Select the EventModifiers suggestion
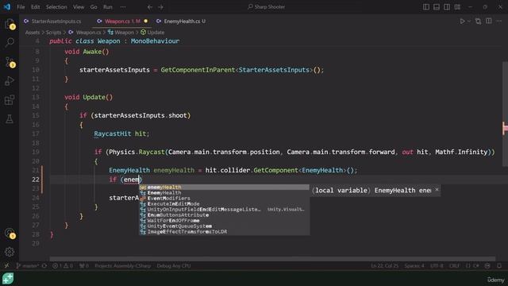508x286 pixels. pyautogui.click(x=224, y=199)
